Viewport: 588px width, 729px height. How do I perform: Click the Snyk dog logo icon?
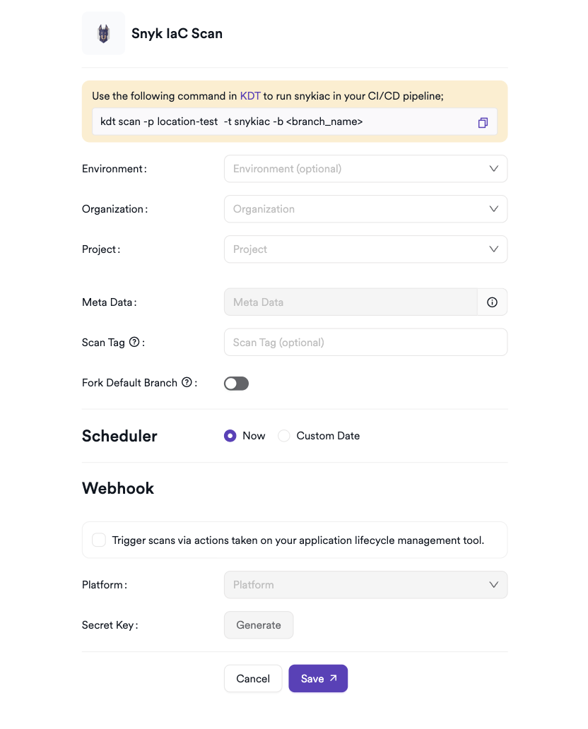[104, 33]
